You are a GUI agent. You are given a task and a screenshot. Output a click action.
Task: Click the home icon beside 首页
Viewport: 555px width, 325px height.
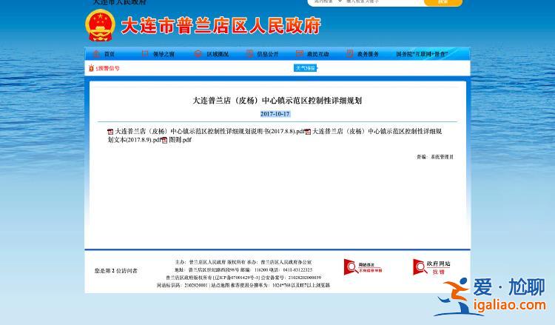pos(96,54)
